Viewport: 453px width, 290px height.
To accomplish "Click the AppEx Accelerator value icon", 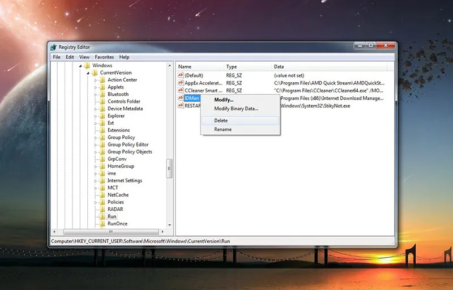I will 181,83.
